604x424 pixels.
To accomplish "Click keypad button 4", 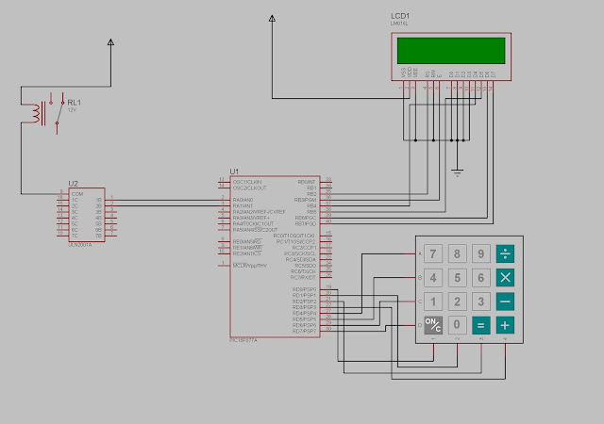I will coord(433,278).
